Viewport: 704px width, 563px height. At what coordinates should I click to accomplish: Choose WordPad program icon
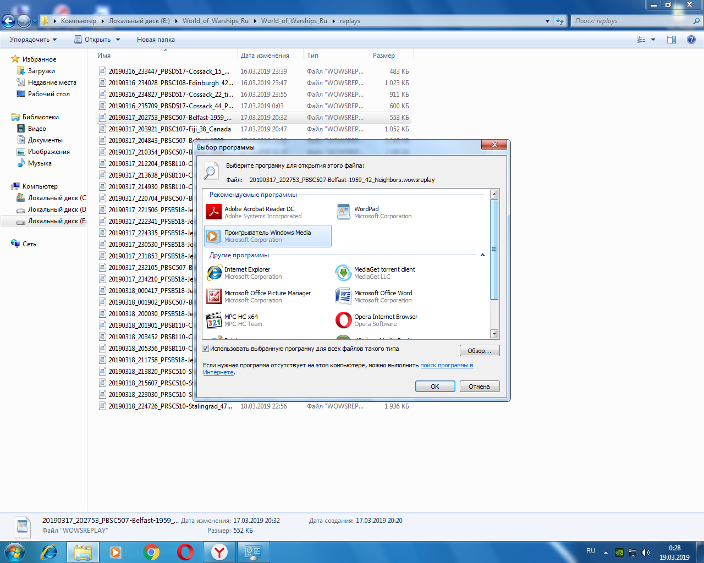344,212
